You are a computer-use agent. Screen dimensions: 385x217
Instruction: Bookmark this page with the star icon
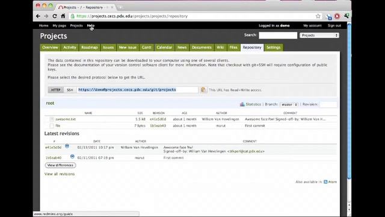(318, 16)
